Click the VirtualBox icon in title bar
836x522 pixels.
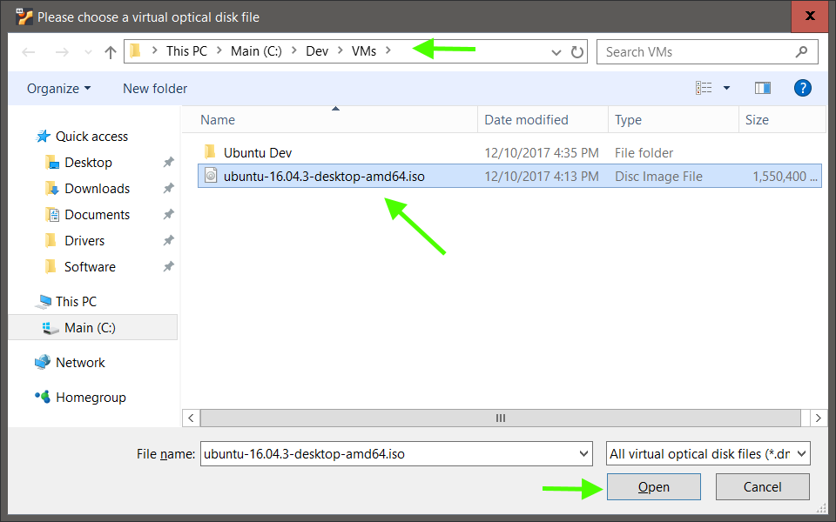pyautogui.click(x=24, y=17)
